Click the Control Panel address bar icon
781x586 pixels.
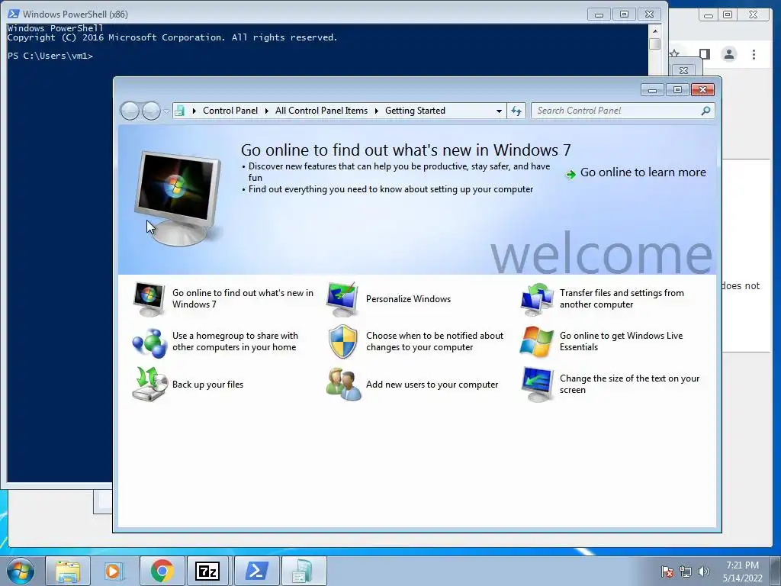click(180, 111)
